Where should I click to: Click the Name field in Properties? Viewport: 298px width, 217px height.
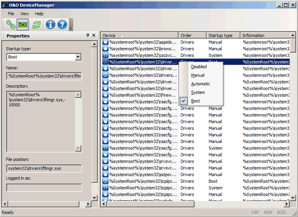44,76
